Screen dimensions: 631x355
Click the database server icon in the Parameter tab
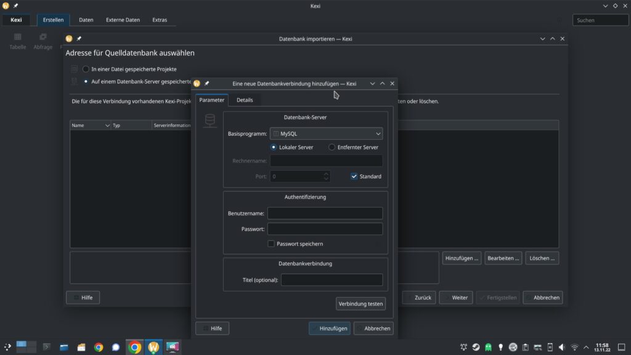tap(210, 120)
